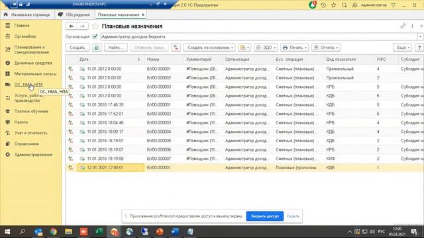Click the Налоги emblem icon

click(x=7, y=122)
